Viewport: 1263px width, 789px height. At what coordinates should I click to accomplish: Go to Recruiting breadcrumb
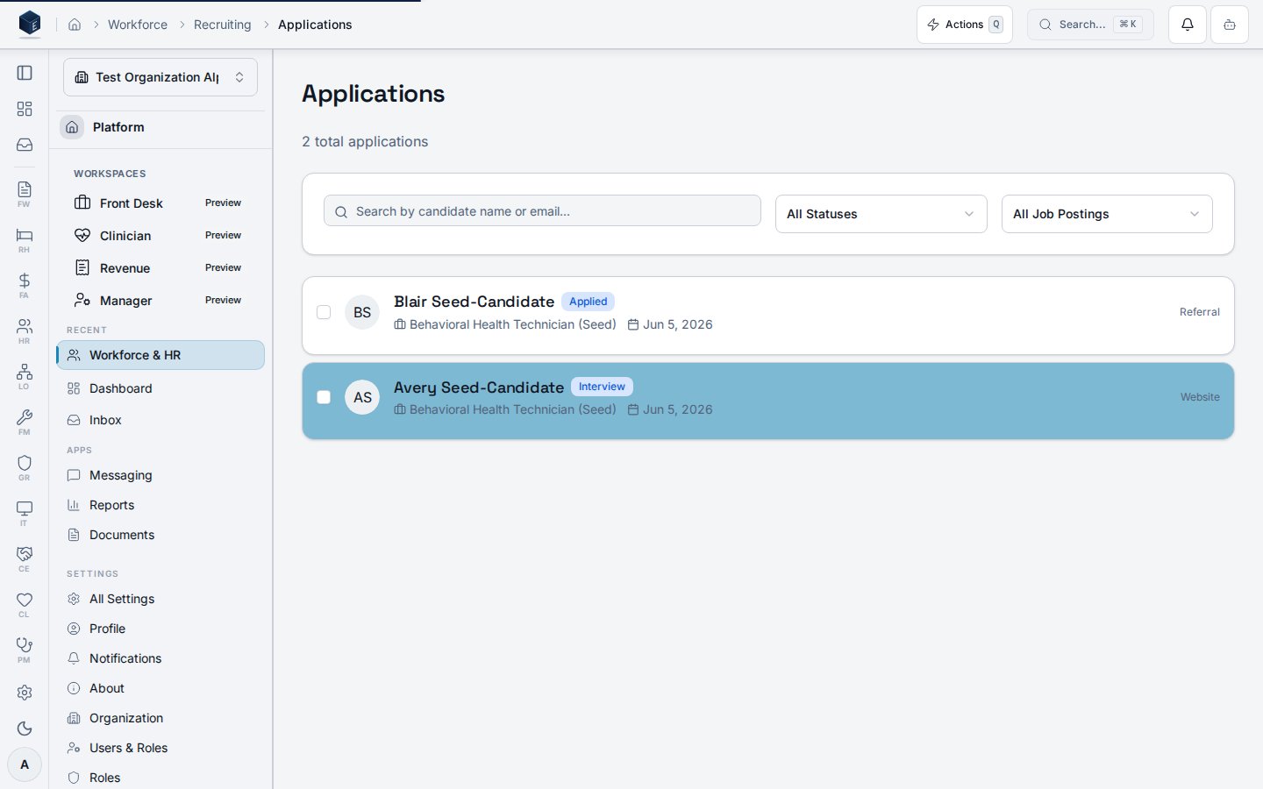coord(223,25)
